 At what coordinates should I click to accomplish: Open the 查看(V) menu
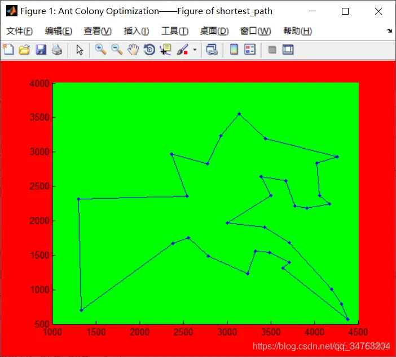98,31
